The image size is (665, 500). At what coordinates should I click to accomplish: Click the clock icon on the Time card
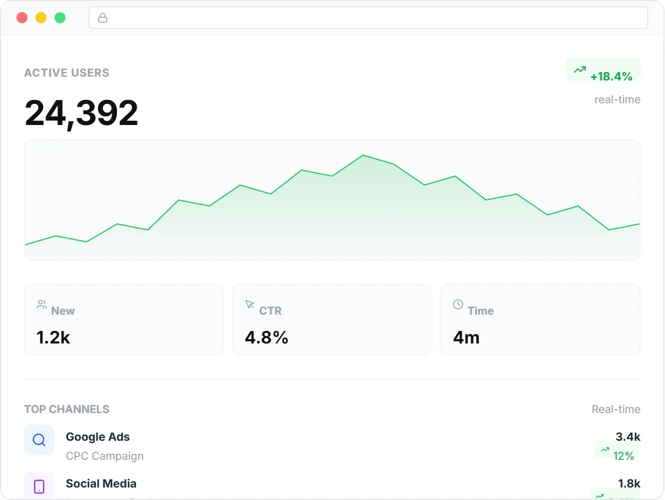[x=458, y=304]
